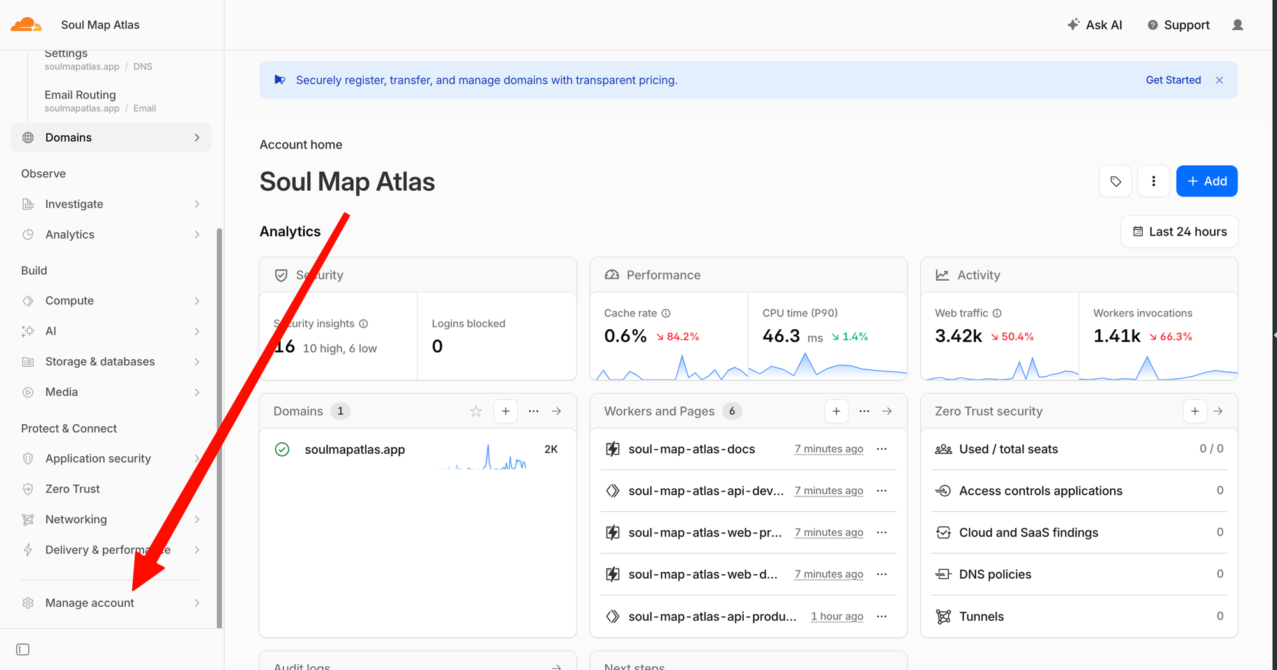Open Used / total seats row

tap(1079, 449)
